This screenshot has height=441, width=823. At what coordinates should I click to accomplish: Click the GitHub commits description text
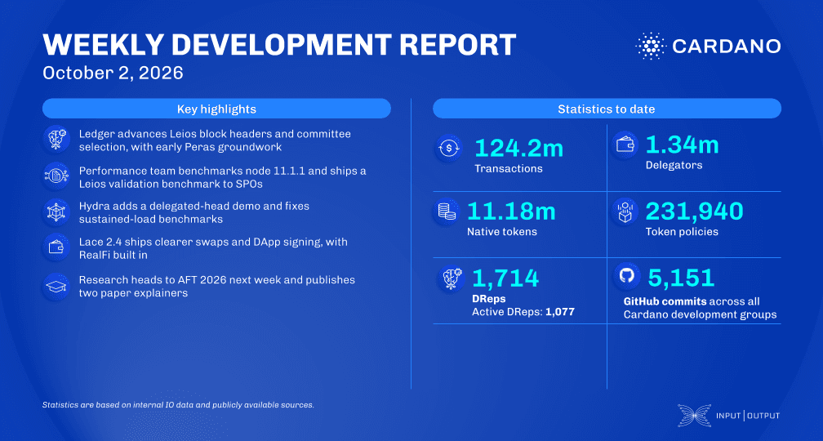point(700,308)
